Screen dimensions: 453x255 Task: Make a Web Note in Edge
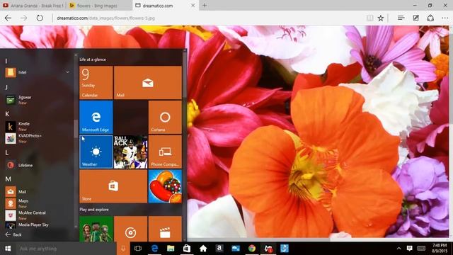415,18
